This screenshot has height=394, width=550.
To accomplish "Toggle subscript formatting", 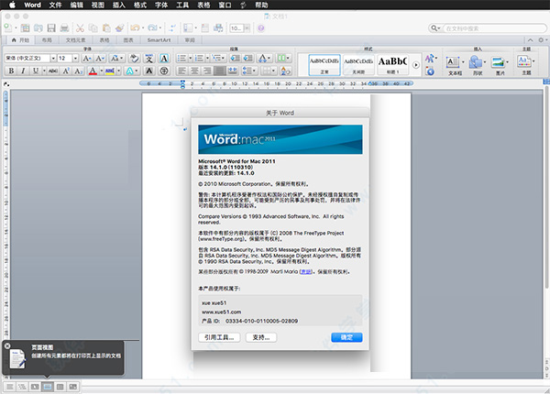I will coord(78,71).
